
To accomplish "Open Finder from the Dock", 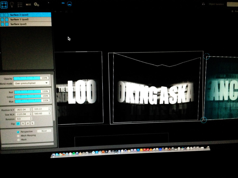I will click(x=53, y=155).
